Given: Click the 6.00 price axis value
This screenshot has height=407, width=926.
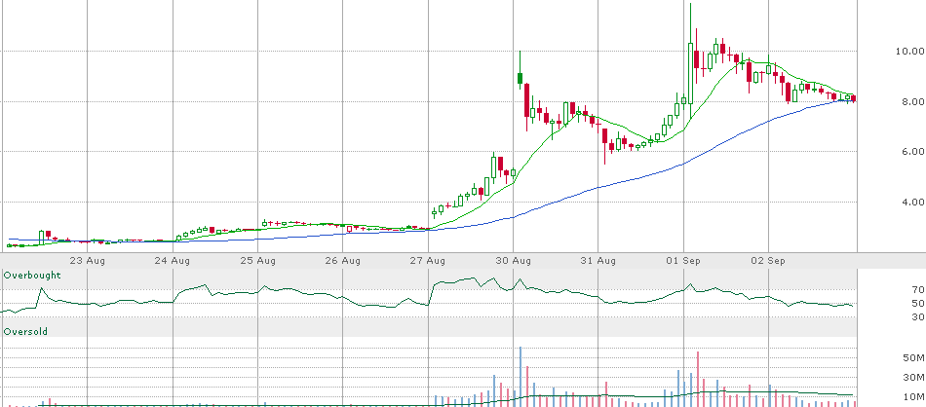Looking at the screenshot, I should (911, 152).
